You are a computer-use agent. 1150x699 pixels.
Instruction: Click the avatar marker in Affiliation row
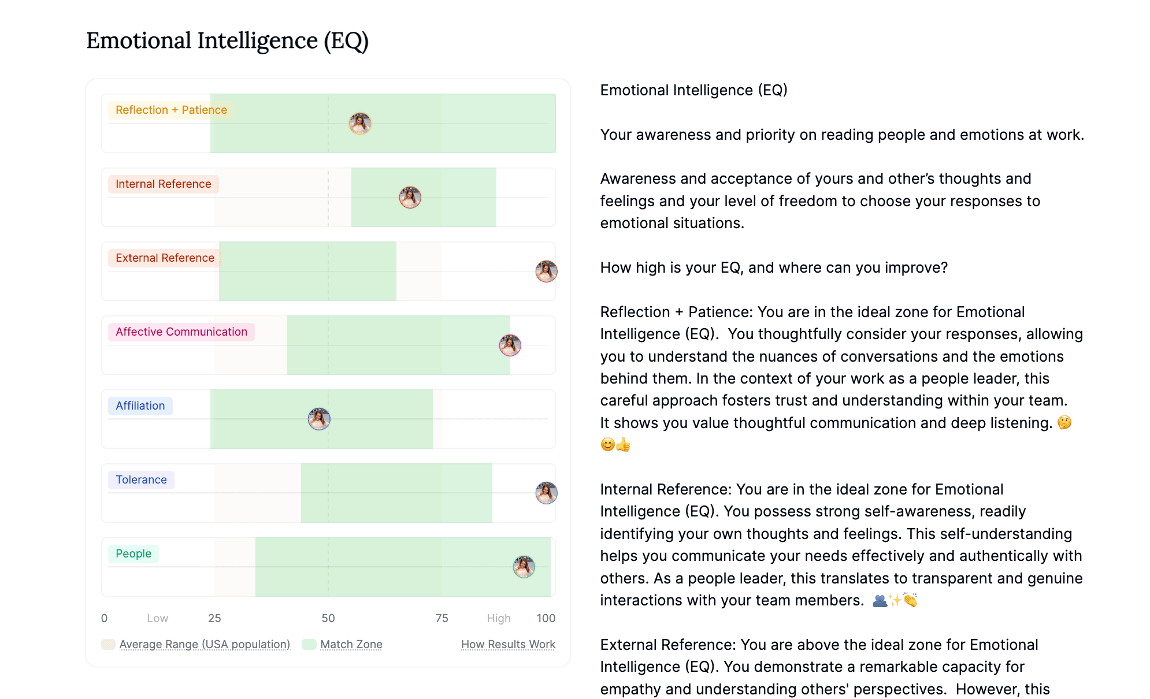(x=319, y=419)
